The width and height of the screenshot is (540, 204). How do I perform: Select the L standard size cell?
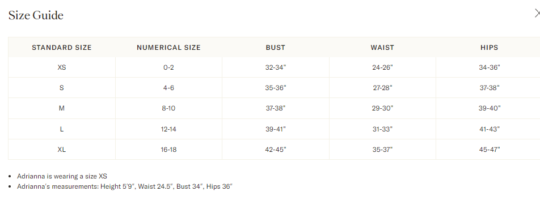pyautogui.click(x=62, y=129)
